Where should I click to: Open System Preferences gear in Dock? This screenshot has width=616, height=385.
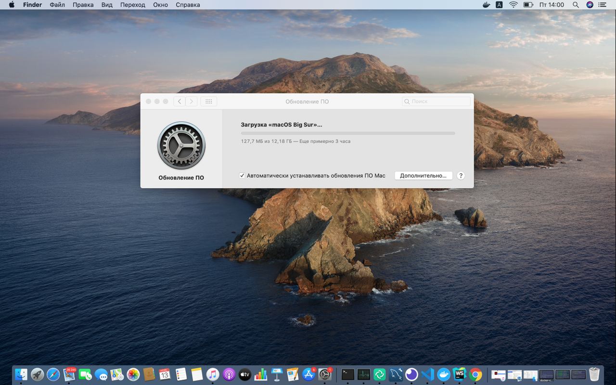coord(325,374)
